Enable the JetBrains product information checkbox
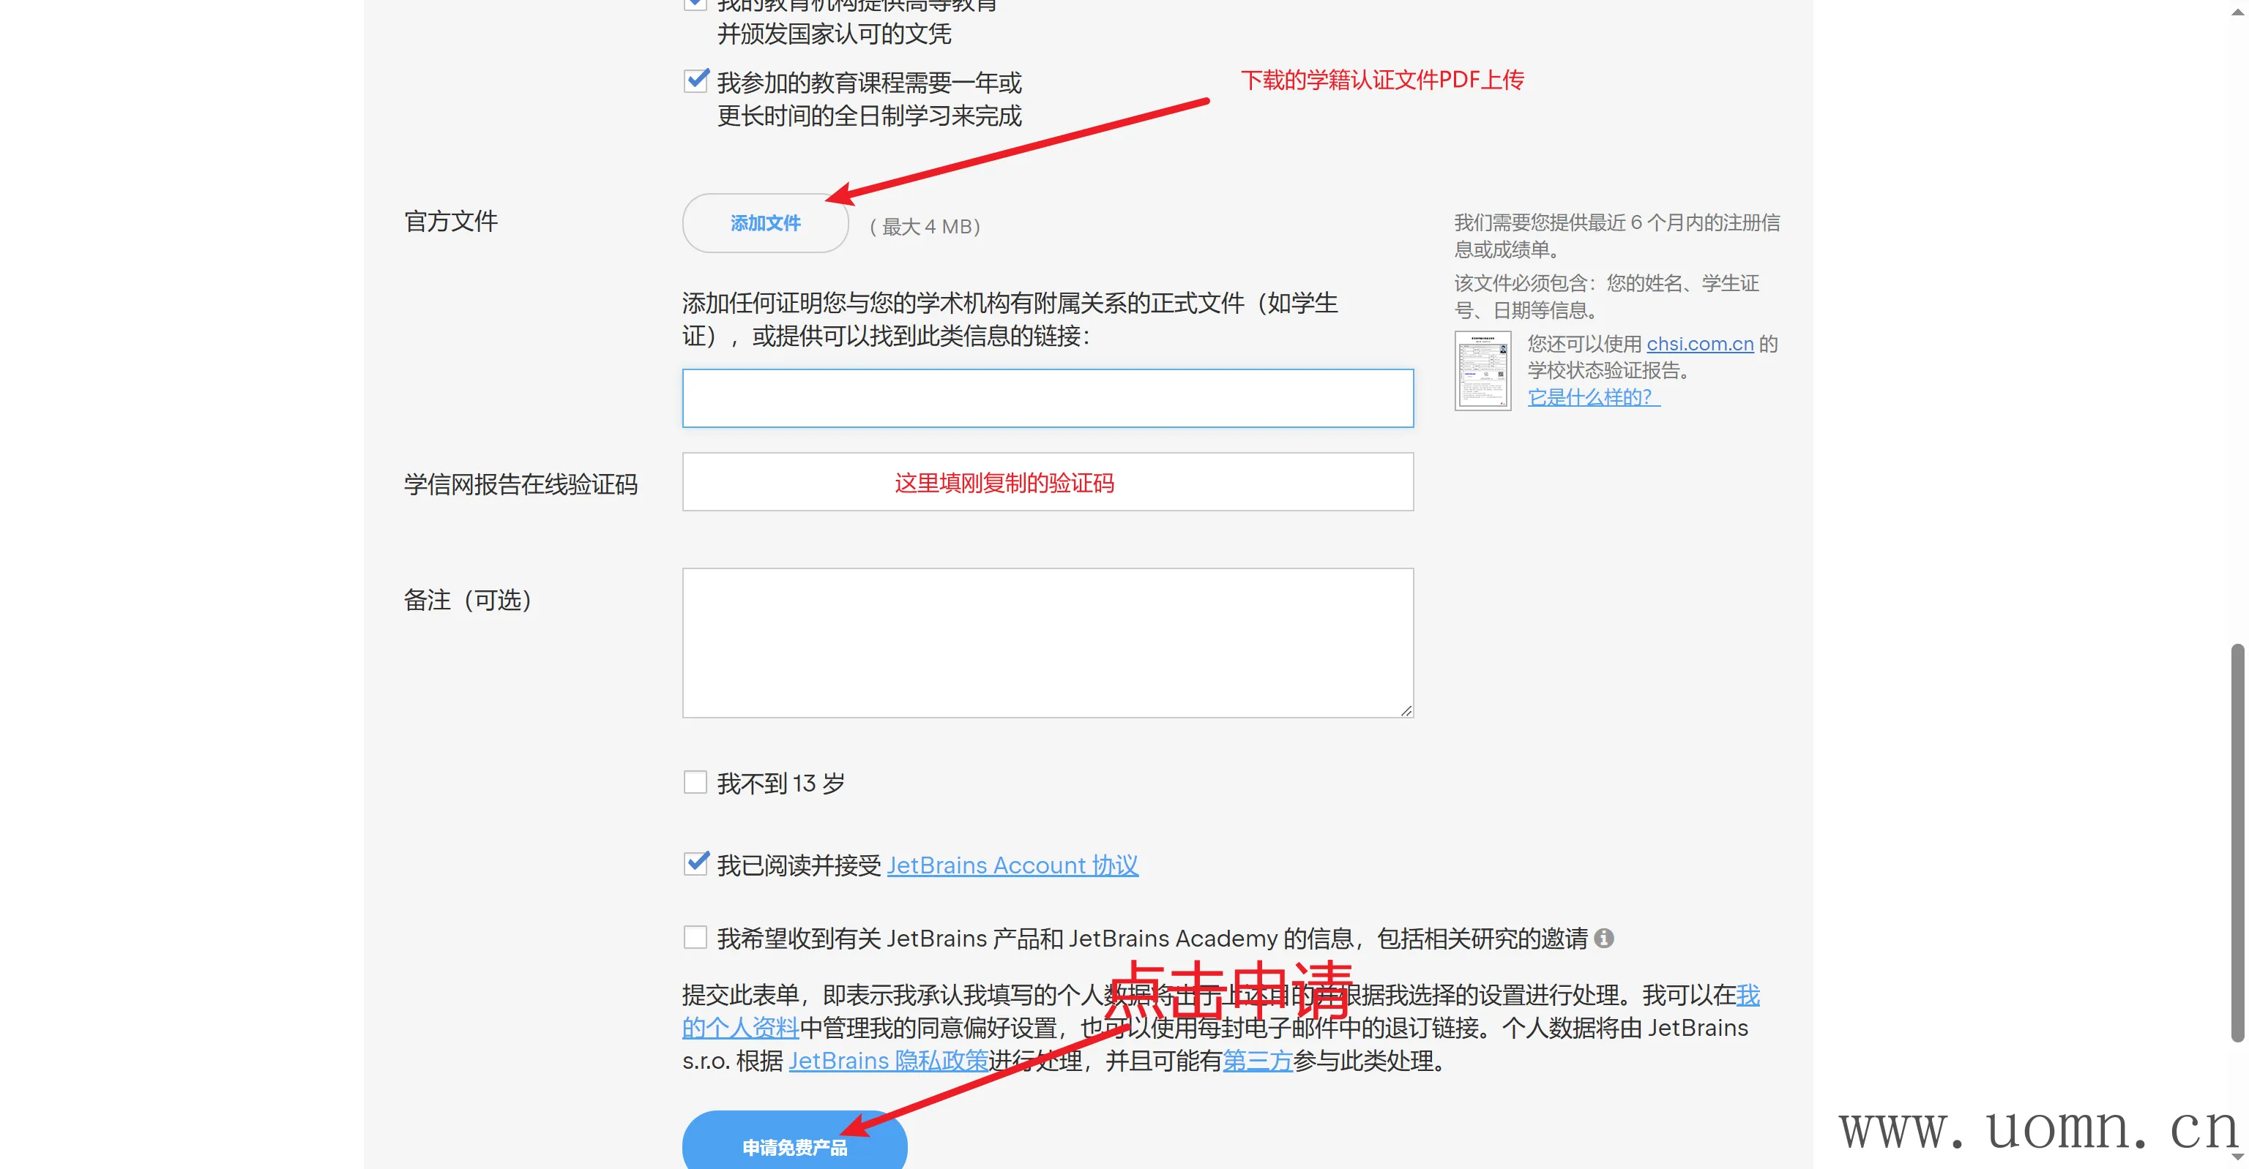This screenshot has width=2249, height=1169. pyautogui.click(x=695, y=937)
